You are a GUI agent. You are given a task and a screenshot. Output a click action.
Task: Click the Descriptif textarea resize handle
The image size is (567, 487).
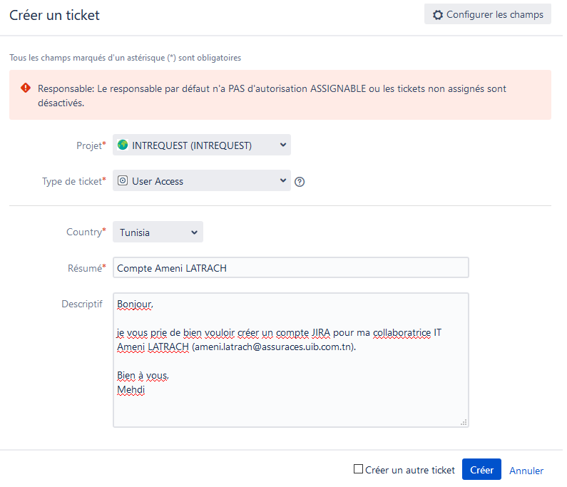tap(464, 422)
